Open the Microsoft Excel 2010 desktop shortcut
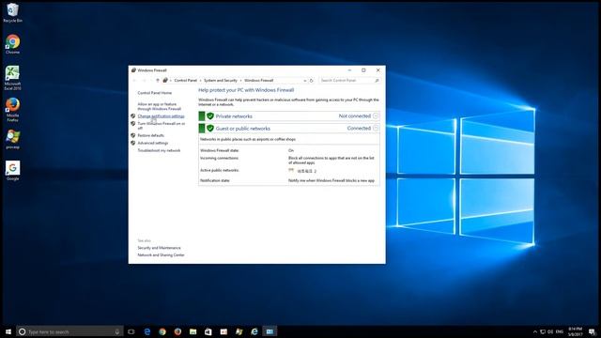Viewport: 601px width, 338px height. (12, 78)
